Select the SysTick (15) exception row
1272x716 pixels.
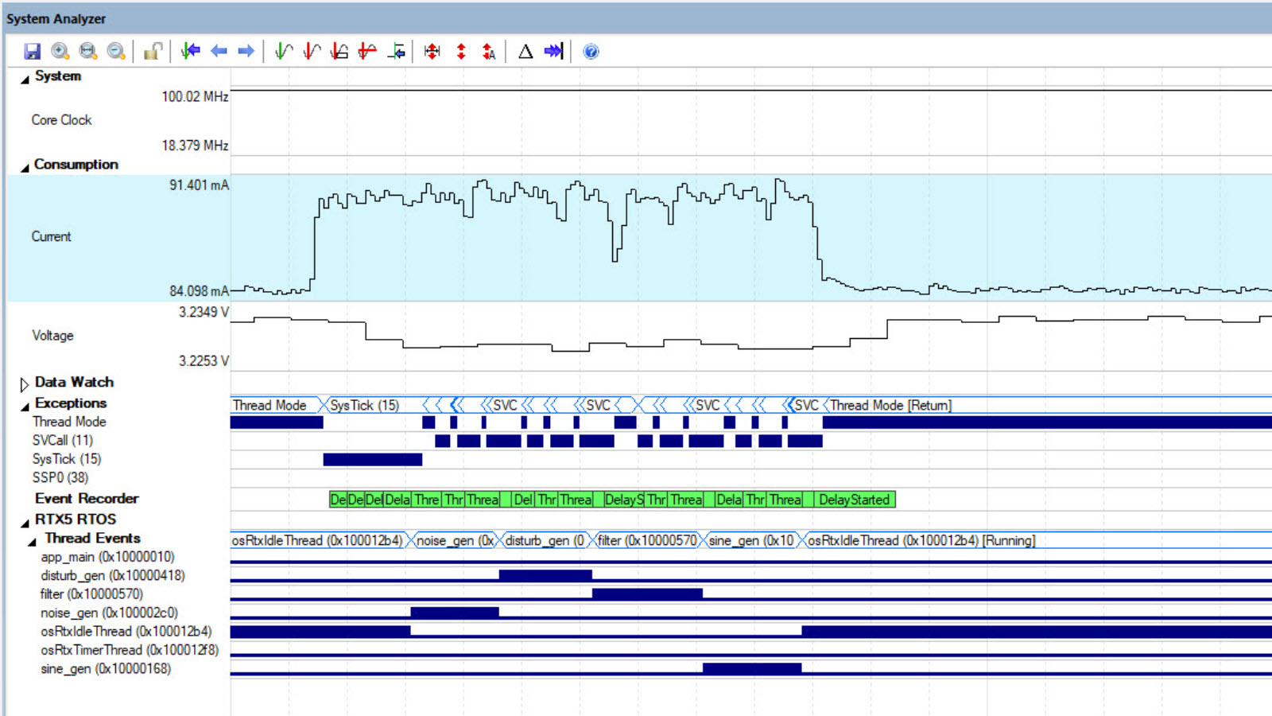(67, 459)
